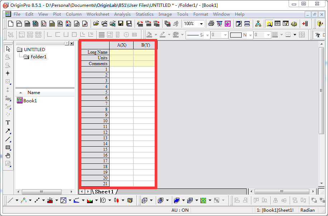Select the Screen Reader crosshair tool

[8, 73]
